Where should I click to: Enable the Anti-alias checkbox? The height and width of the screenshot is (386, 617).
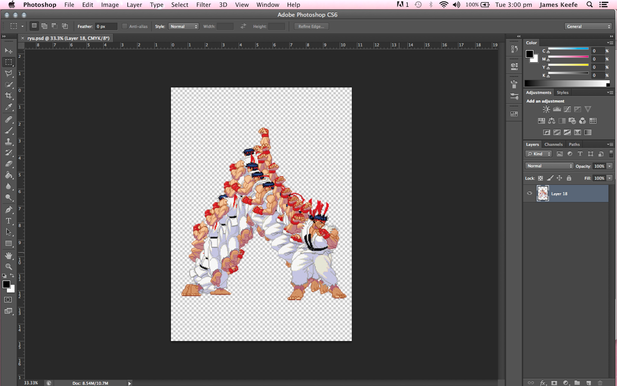tap(125, 26)
